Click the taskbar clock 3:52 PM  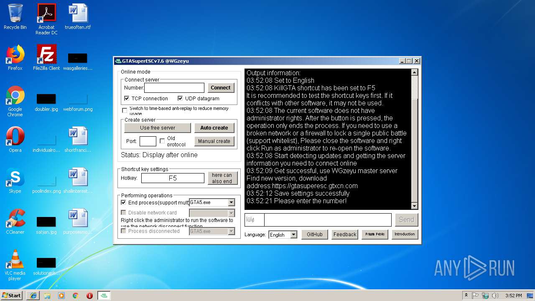513,296
